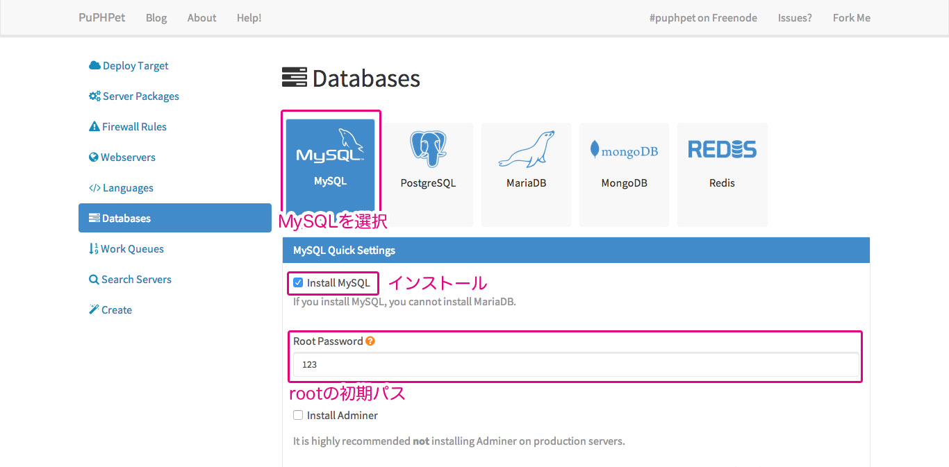The width and height of the screenshot is (949, 467).
Task: Open the Fork Me navbar link
Action: [x=852, y=18]
